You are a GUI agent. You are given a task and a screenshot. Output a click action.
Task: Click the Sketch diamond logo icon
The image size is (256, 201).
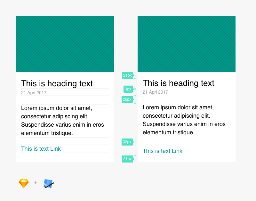pyautogui.click(x=24, y=183)
